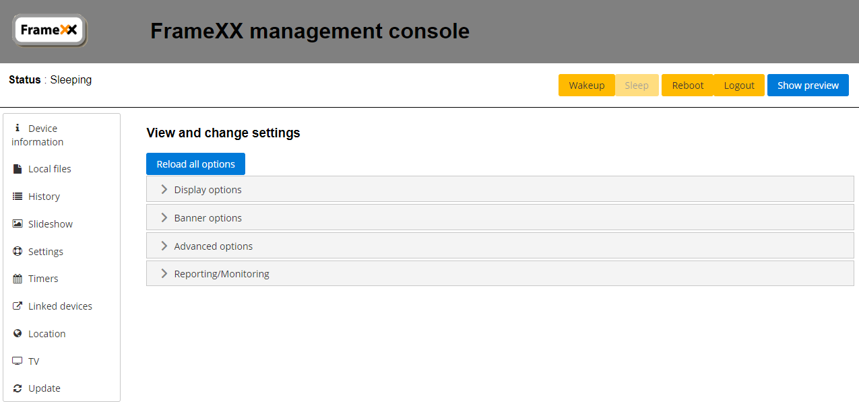
Task: Click Reload all options button
Action: click(195, 164)
